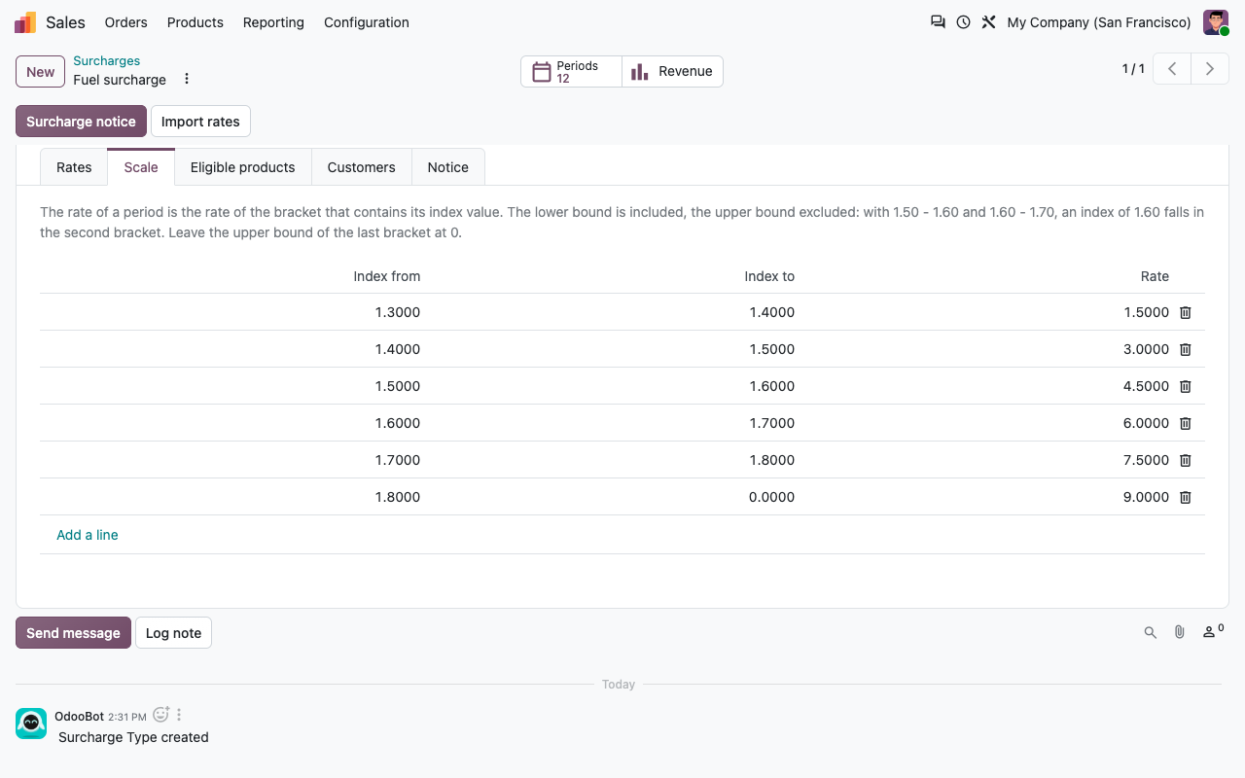Open the Revenue stat button
This screenshot has width=1245, height=778.
[x=672, y=72]
